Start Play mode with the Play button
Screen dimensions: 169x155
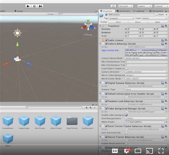click(x=28, y=6)
